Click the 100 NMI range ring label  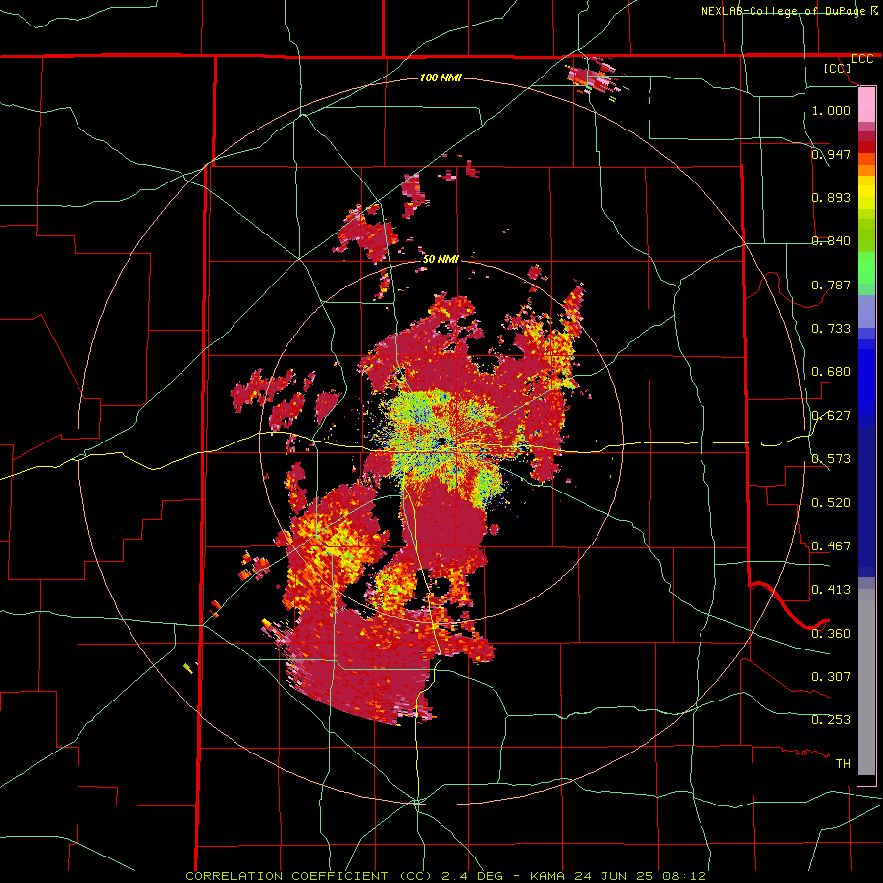(441, 78)
